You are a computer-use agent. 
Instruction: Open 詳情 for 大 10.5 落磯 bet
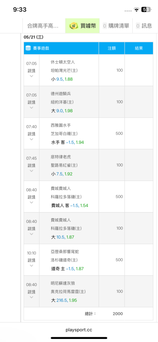pos(31,229)
